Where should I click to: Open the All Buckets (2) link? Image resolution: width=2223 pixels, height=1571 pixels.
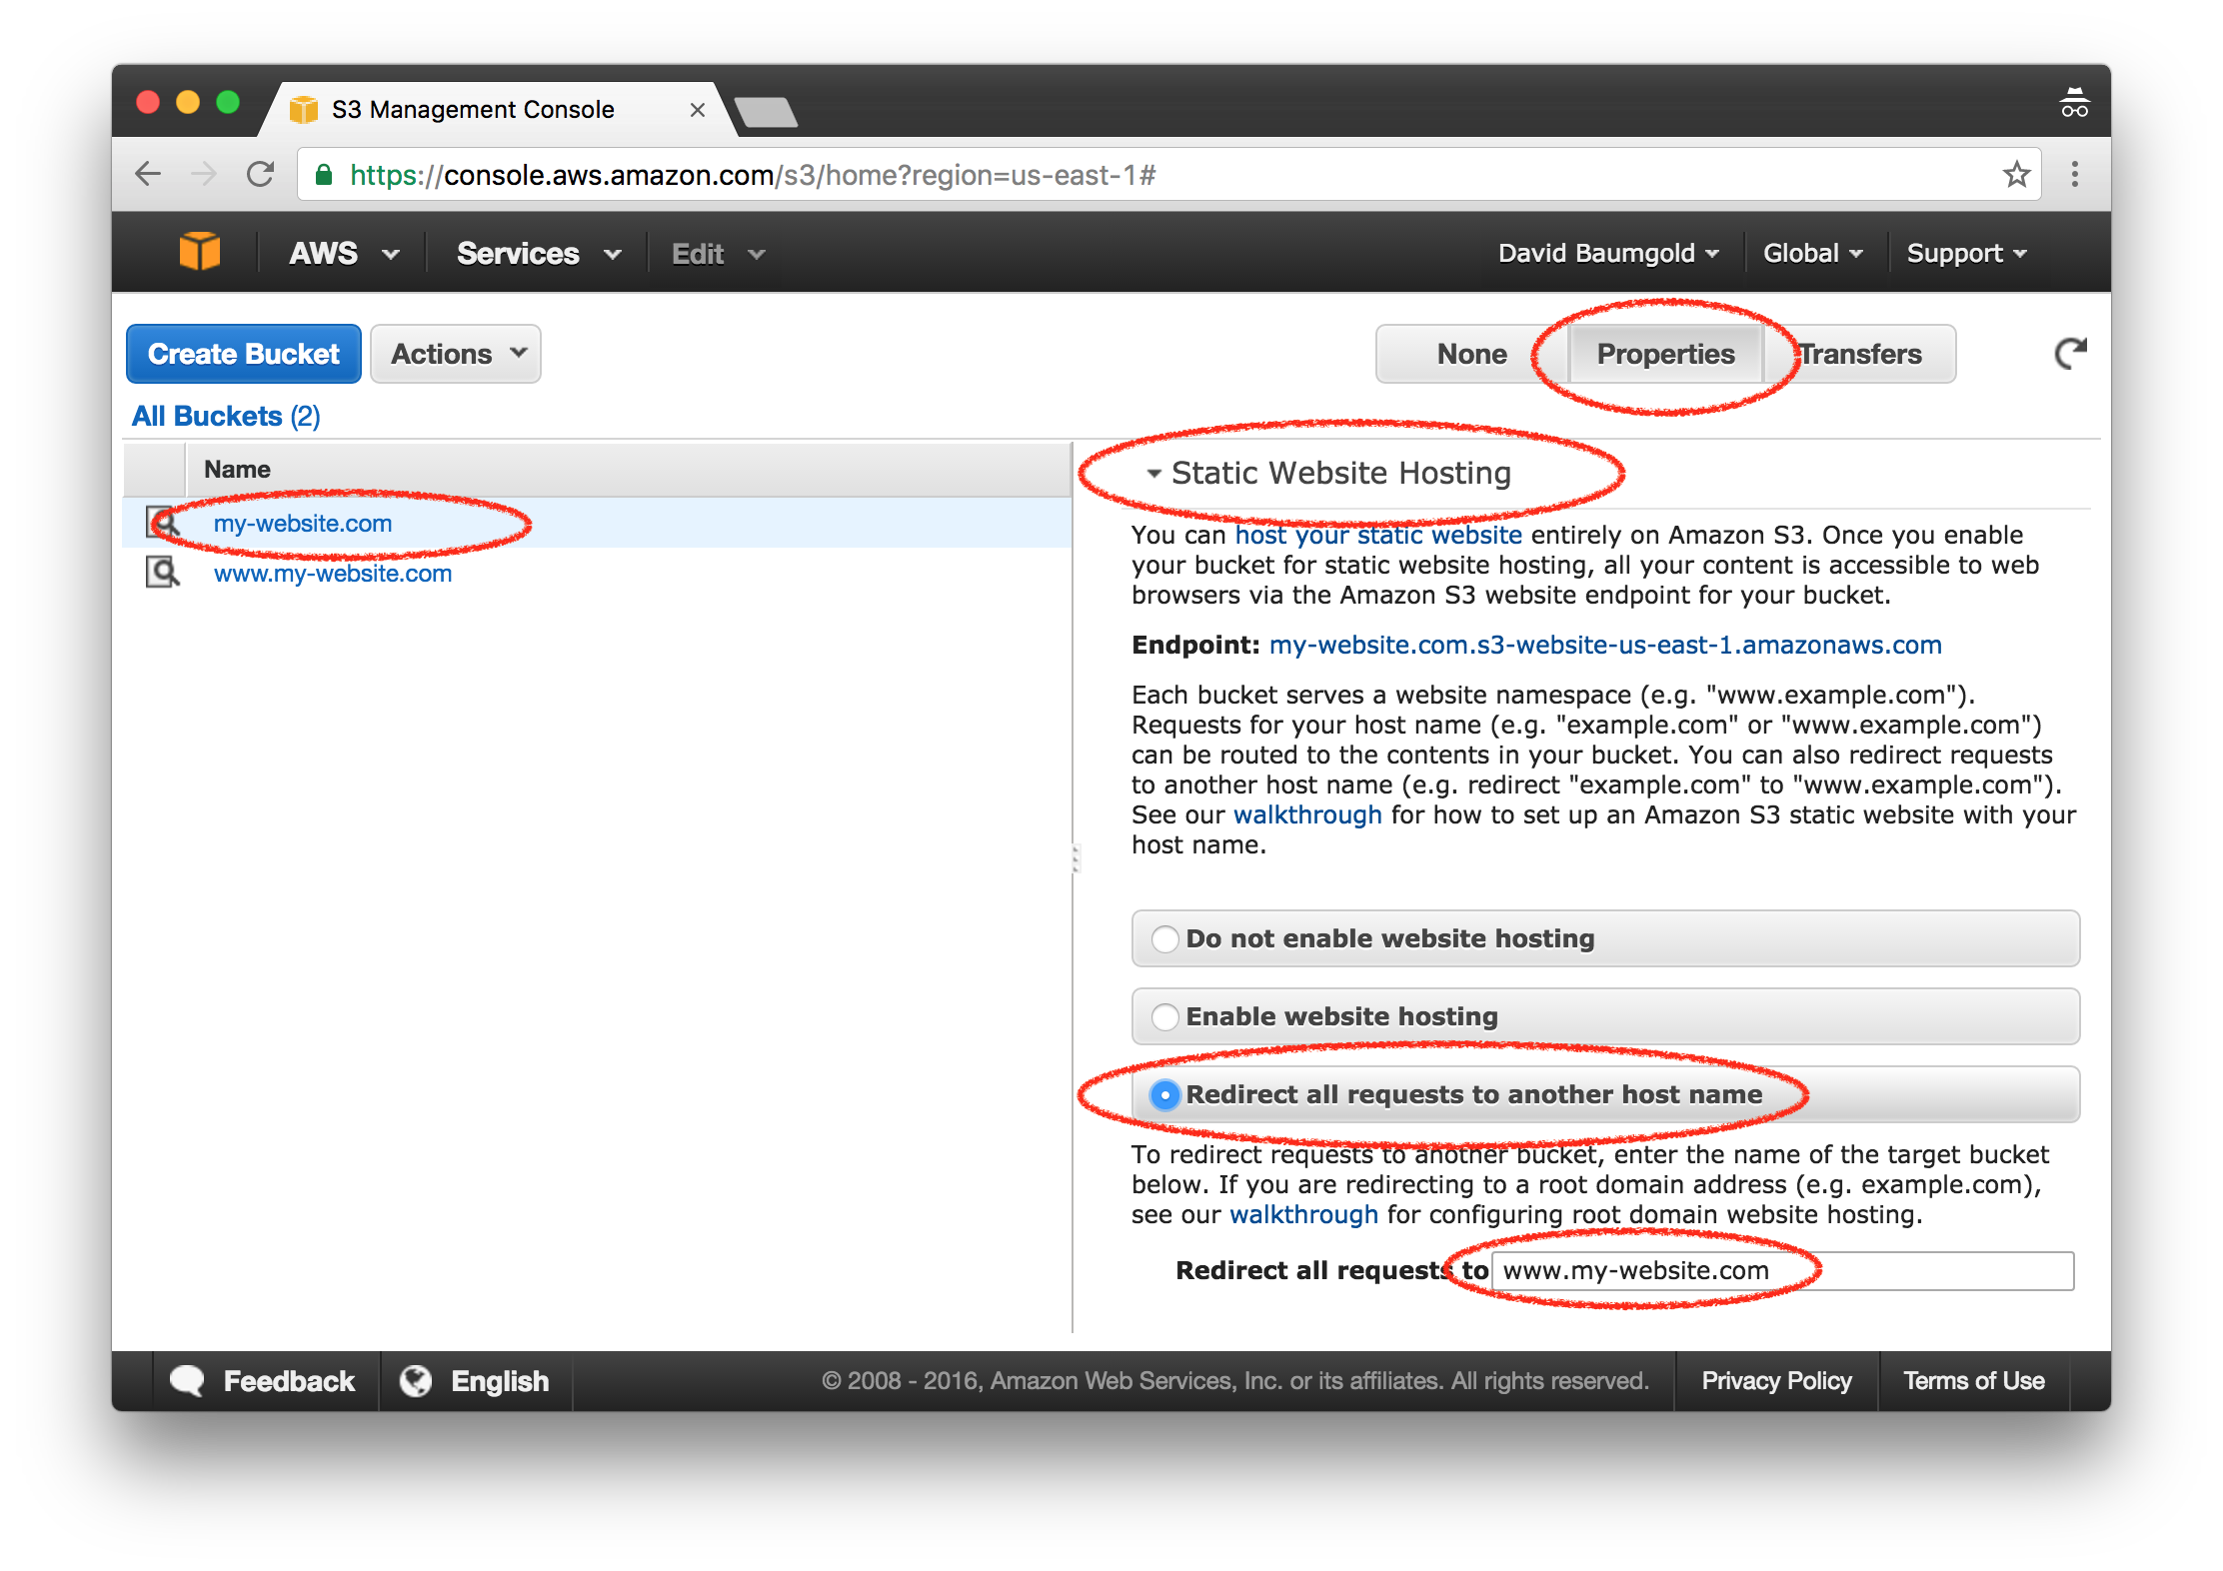click(x=226, y=416)
